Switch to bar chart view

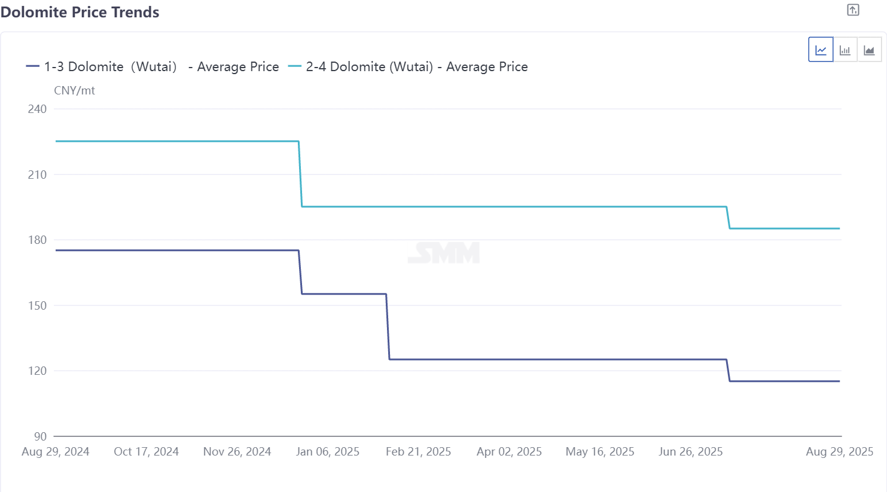pos(845,50)
